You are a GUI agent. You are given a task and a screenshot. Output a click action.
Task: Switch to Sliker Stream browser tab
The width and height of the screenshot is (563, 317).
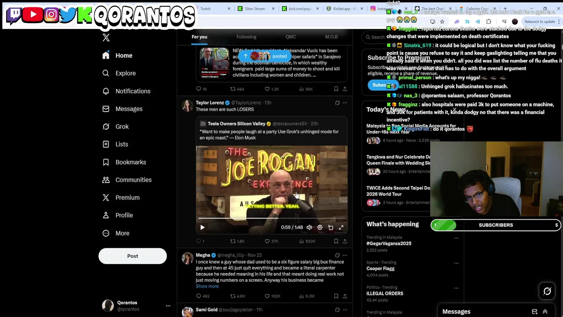tap(255, 9)
